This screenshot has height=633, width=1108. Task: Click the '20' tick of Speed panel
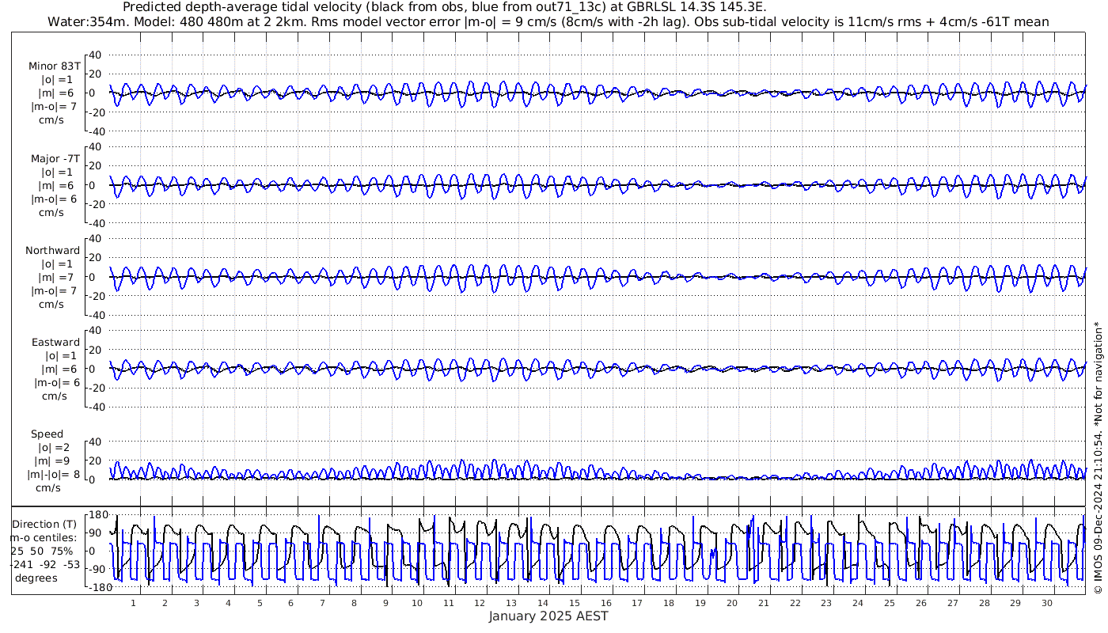coord(96,461)
